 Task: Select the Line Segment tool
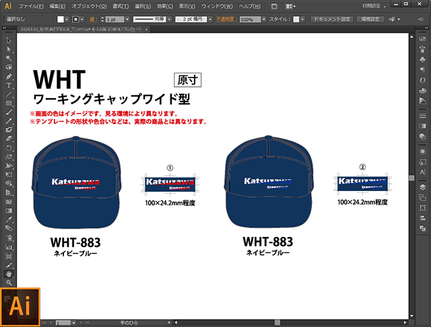9,94
